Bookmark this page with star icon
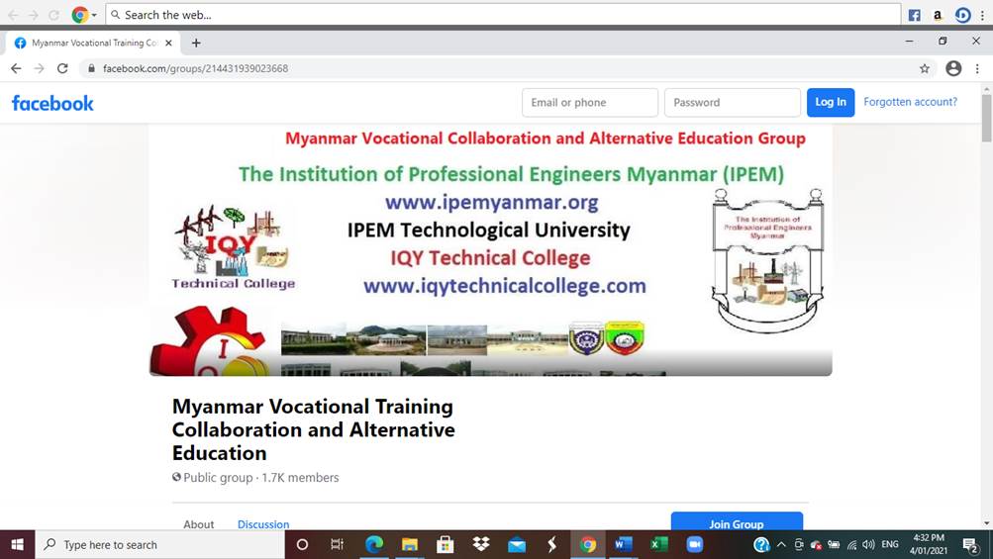993x559 pixels. [925, 68]
